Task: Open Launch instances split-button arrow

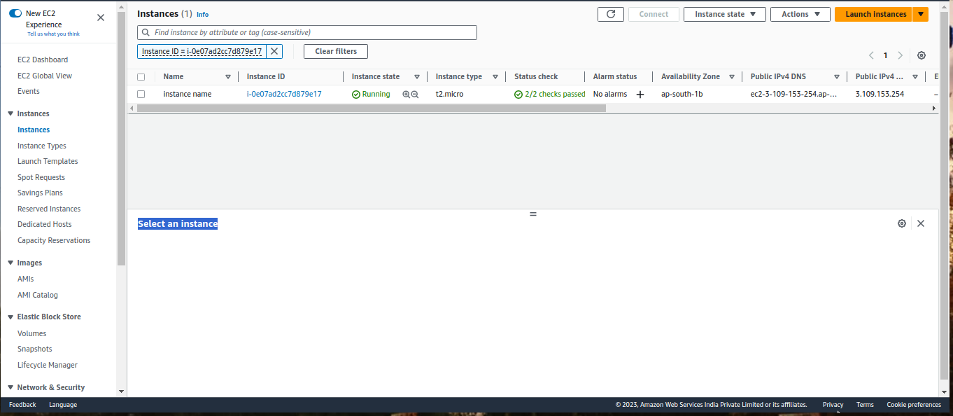Action: (x=921, y=14)
